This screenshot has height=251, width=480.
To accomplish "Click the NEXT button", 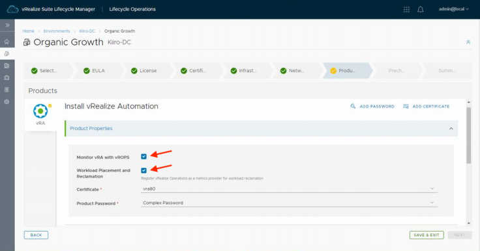I will (x=460, y=235).
